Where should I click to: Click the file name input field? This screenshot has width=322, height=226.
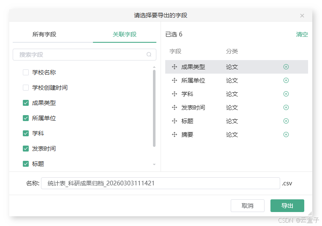[x=161, y=183]
